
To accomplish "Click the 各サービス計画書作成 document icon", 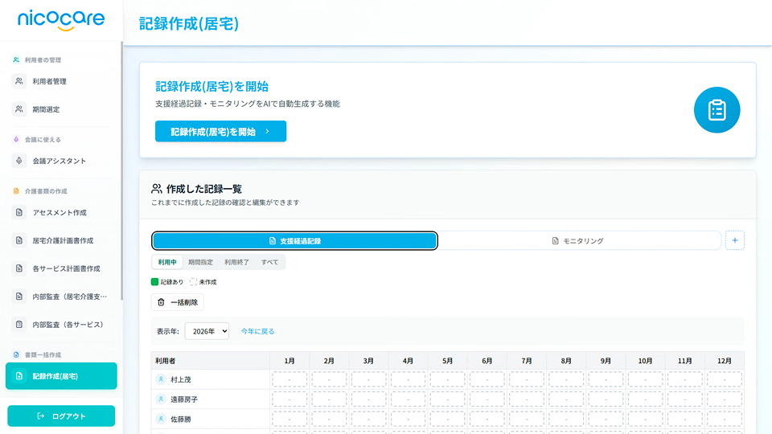I will 19,268.
